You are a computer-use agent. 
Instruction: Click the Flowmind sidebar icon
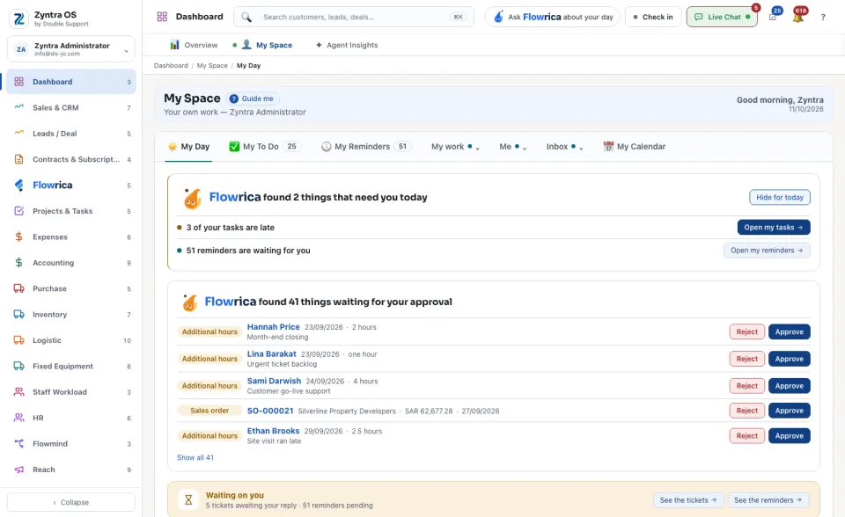[18, 443]
